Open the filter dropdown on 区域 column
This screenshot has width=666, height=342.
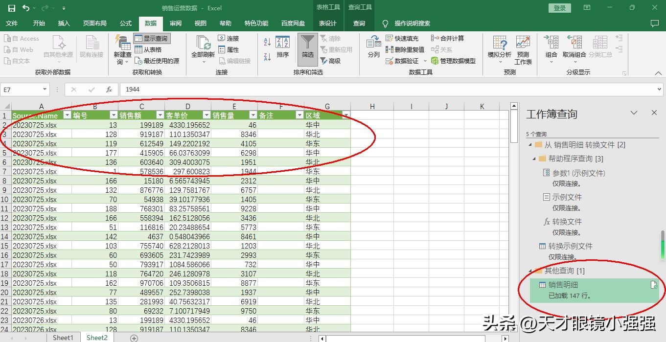pyautogui.click(x=346, y=115)
